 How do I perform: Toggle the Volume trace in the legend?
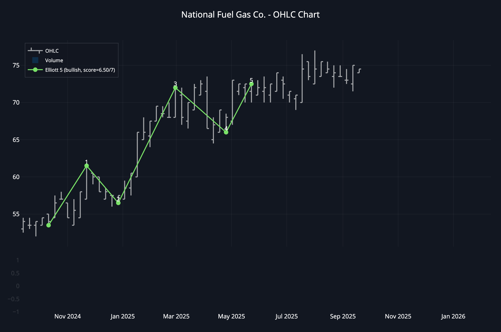(x=54, y=60)
